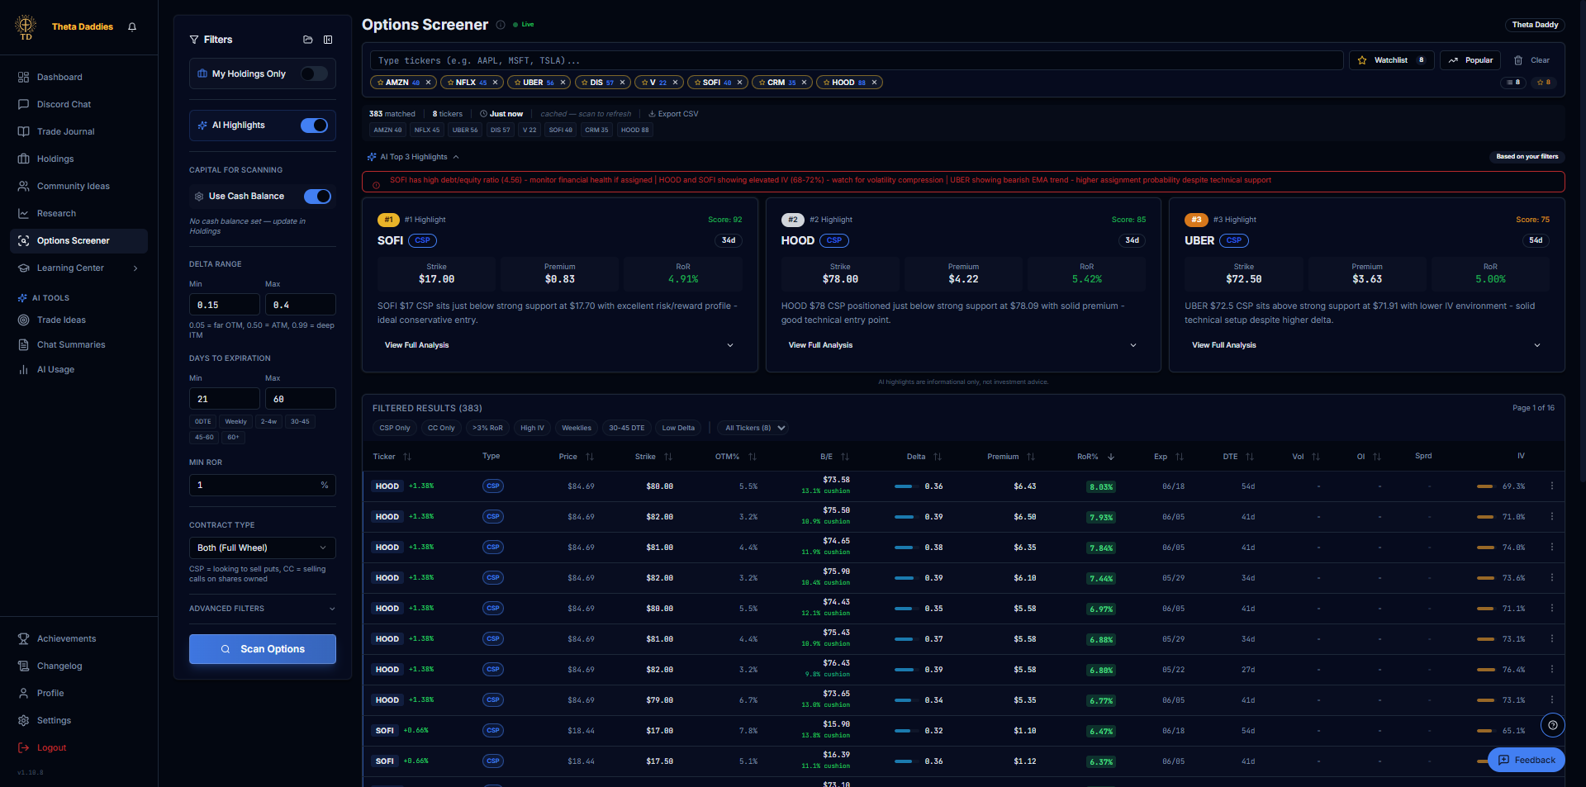This screenshot has width=1586, height=787.
Task: Click the Popular tickers button
Action: click(1470, 60)
